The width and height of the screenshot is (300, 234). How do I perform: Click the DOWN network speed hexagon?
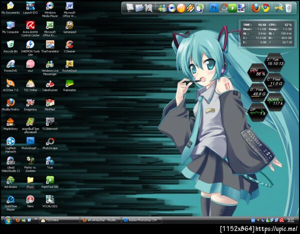coord(274,102)
